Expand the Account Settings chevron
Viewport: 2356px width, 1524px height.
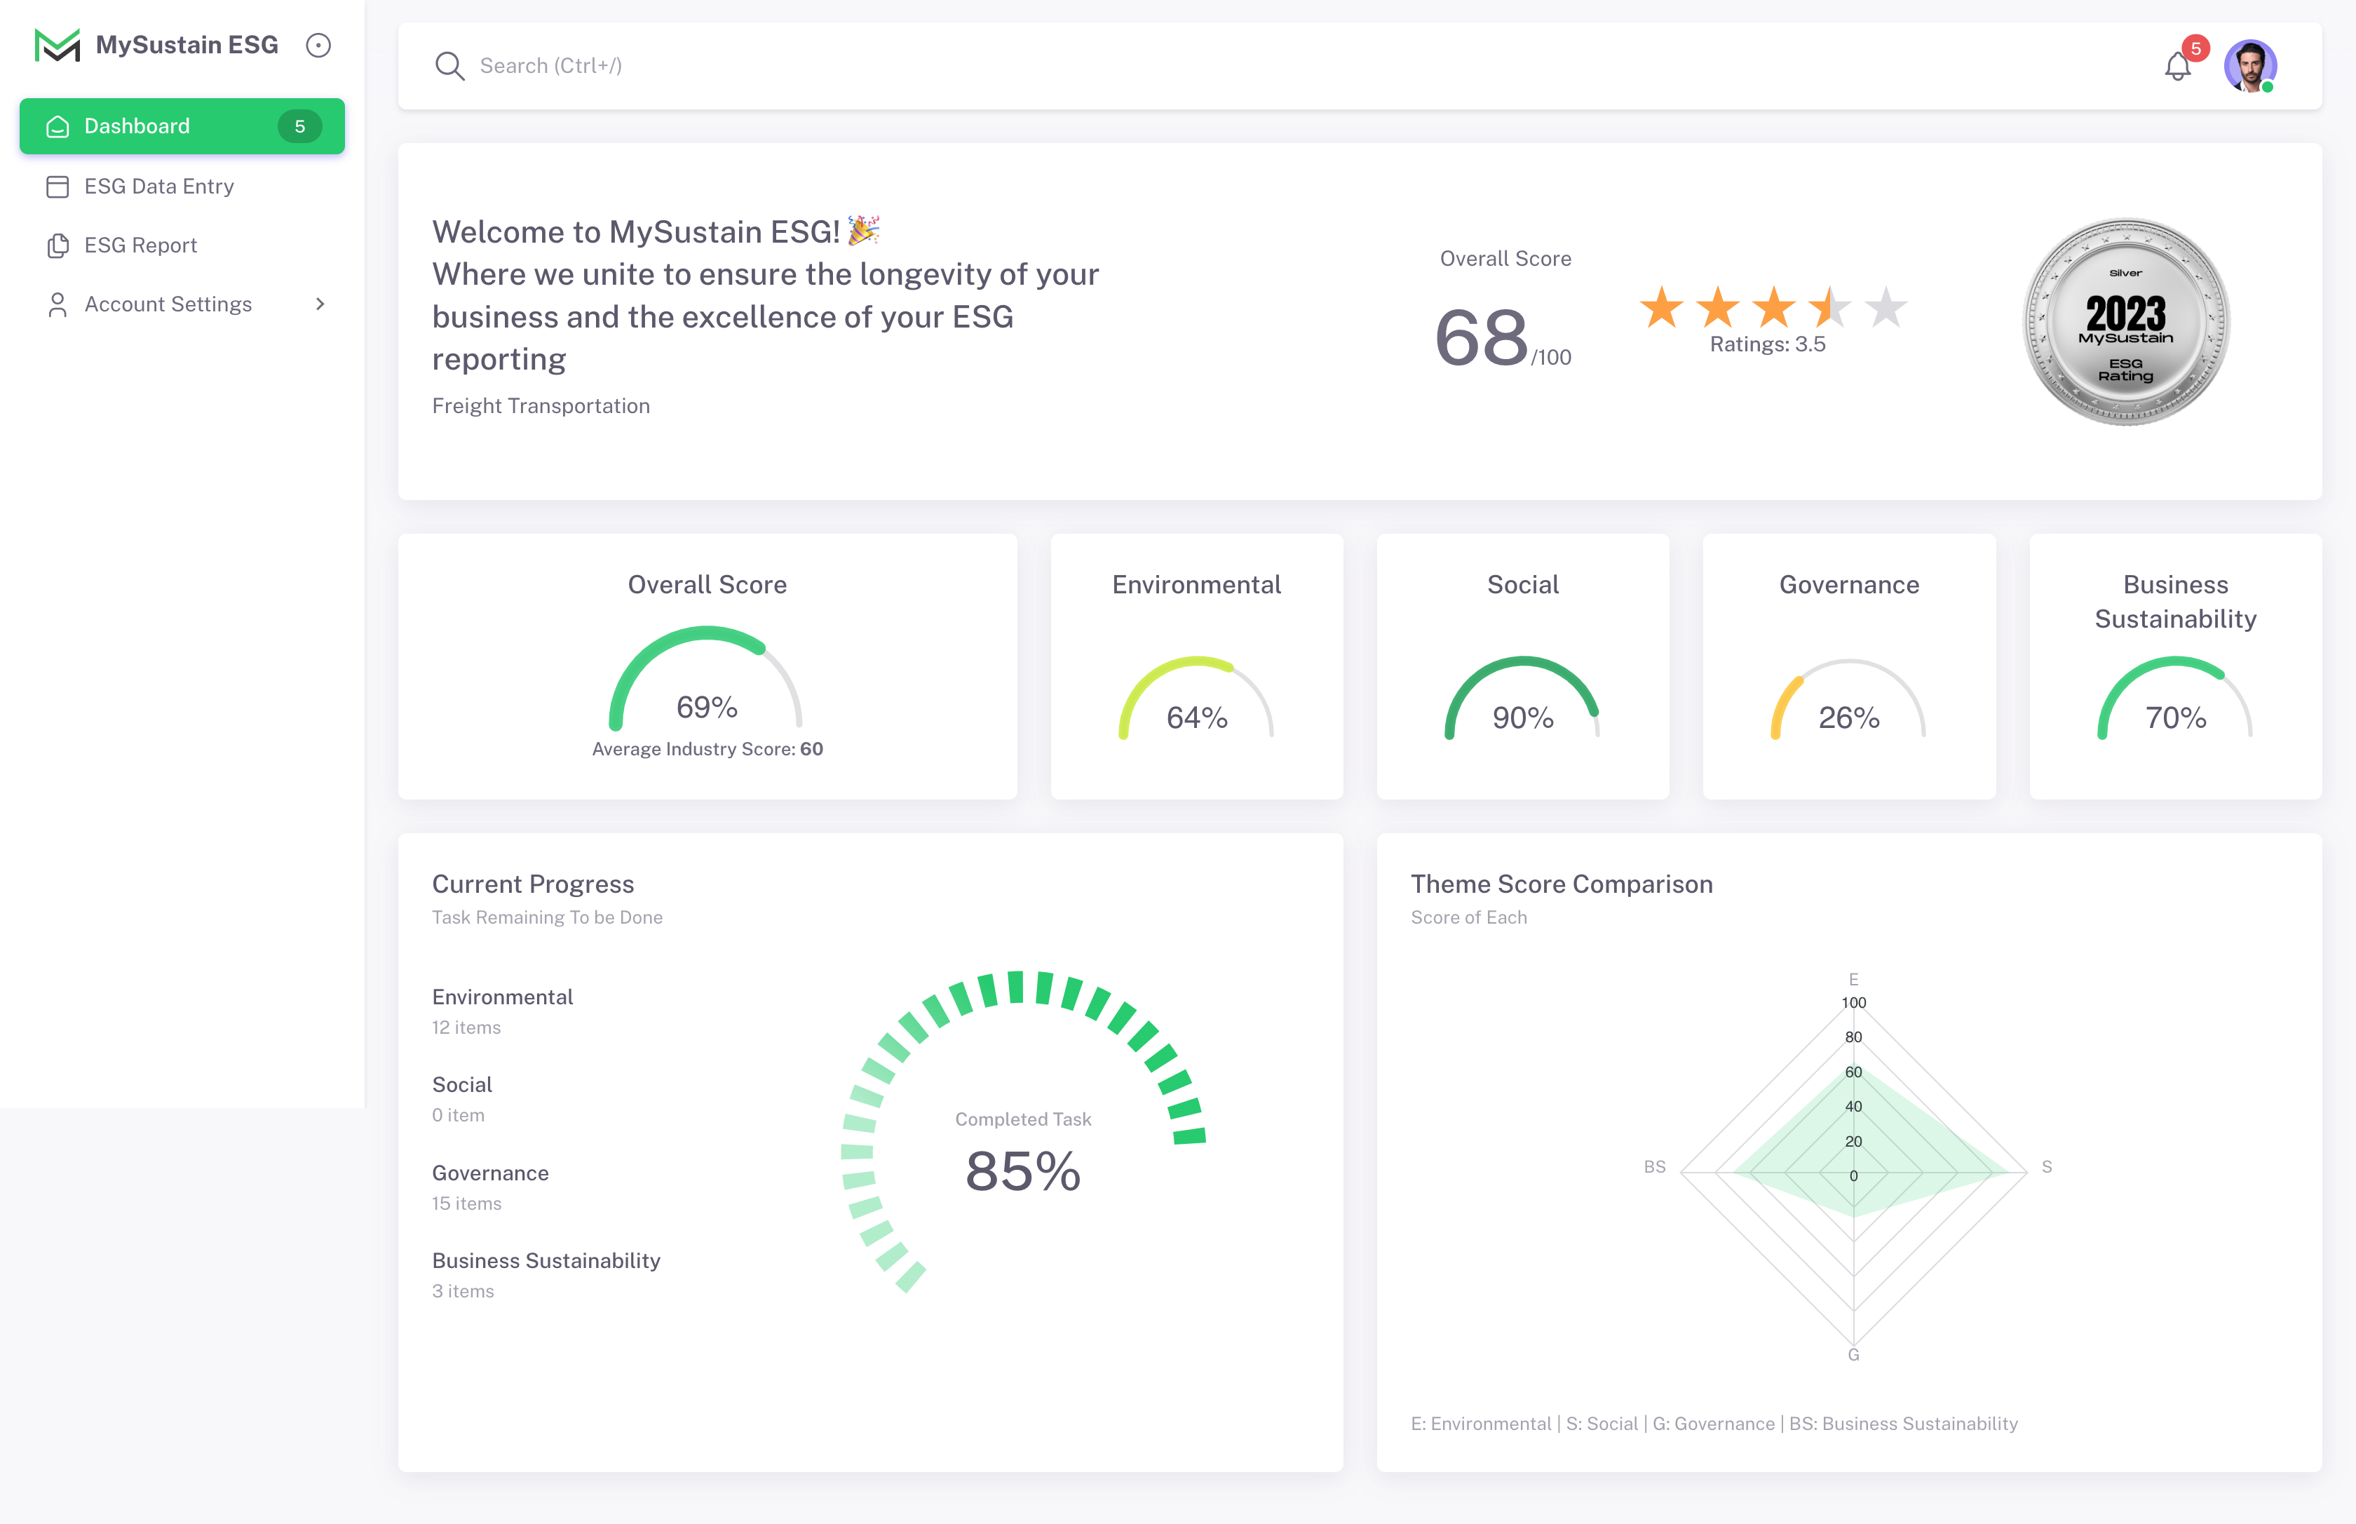click(320, 304)
